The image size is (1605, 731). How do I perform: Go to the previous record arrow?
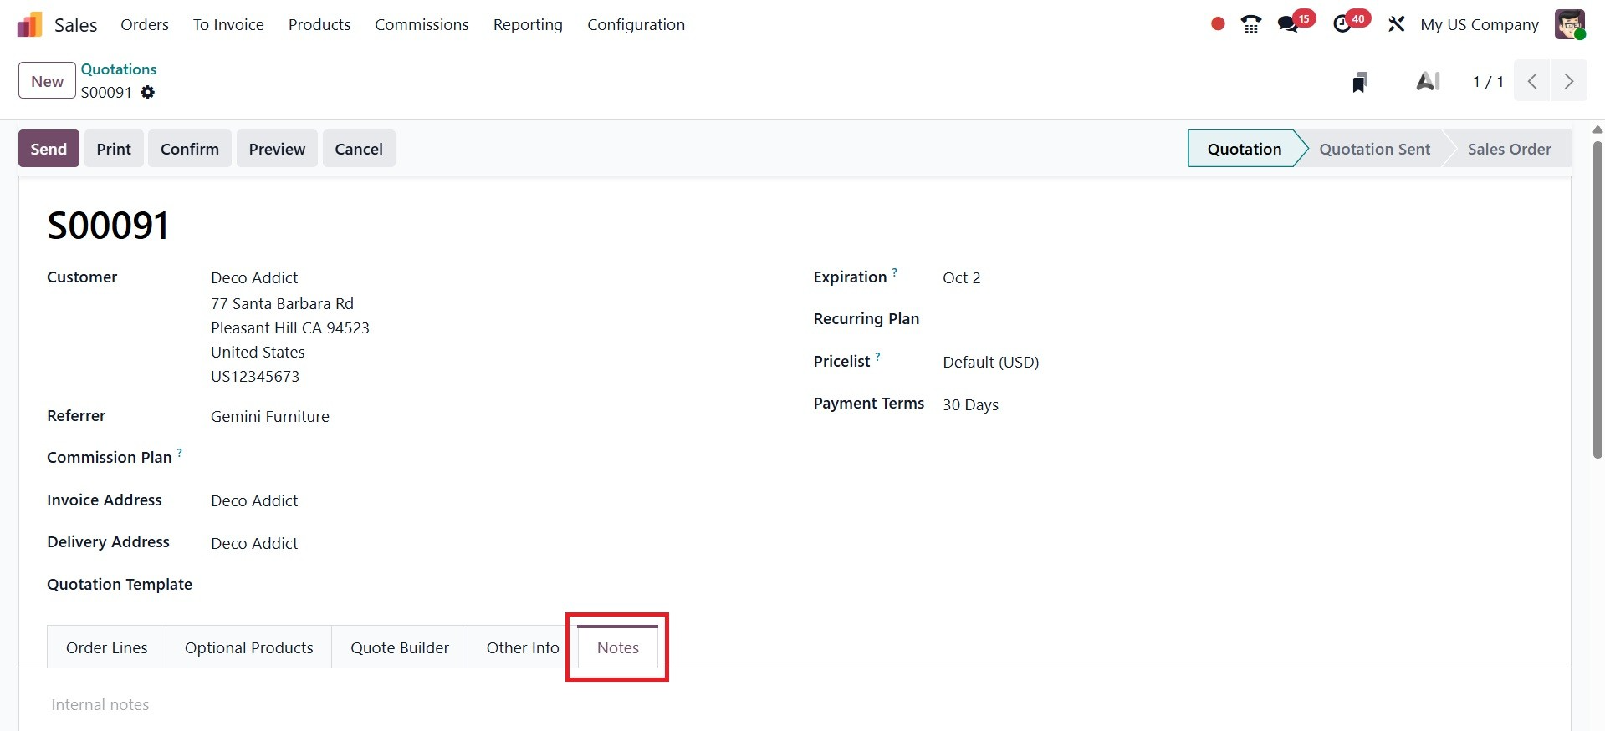pyautogui.click(x=1532, y=81)
